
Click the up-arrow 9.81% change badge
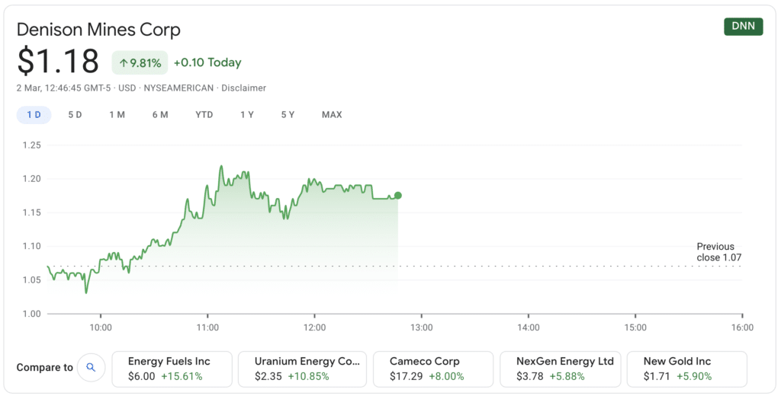(x=140, y=62)
